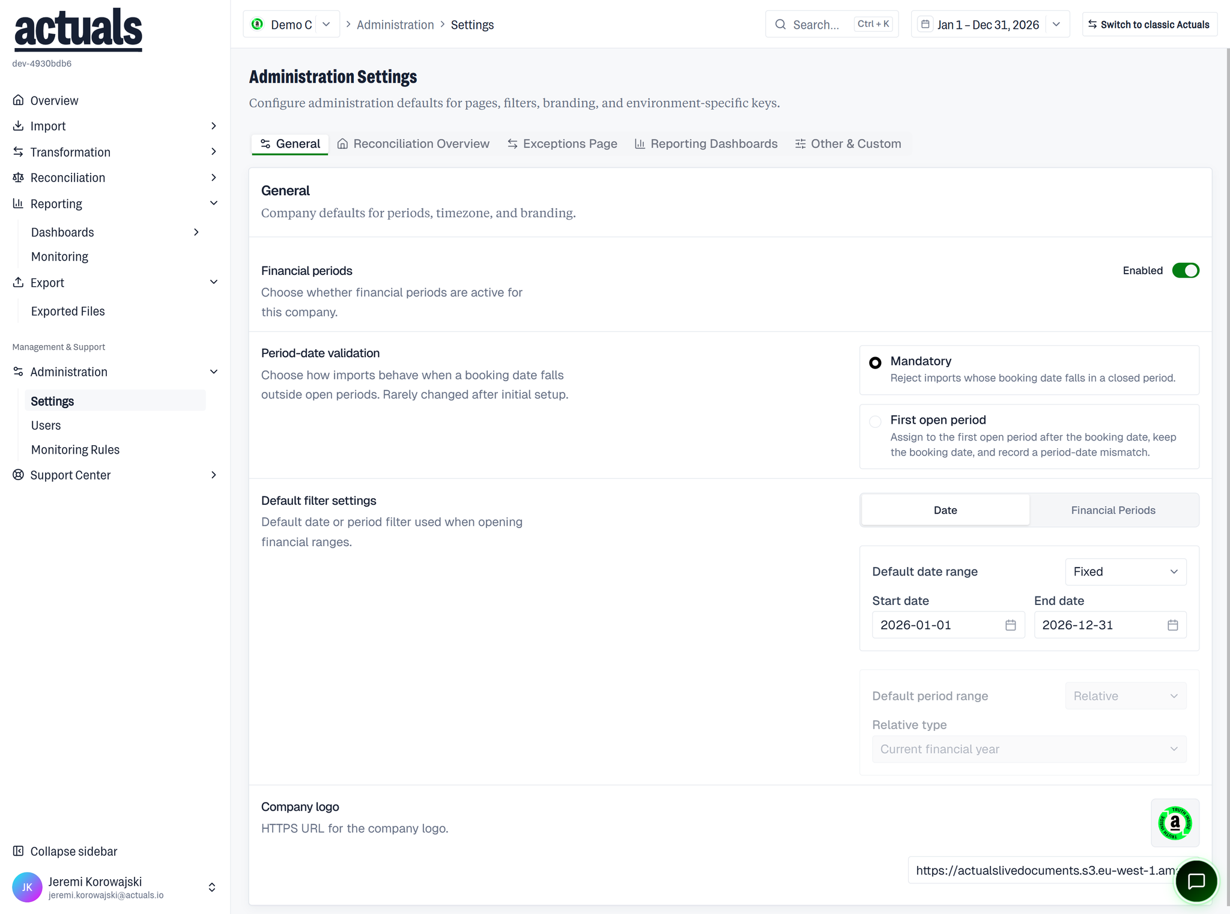Open the Users page in sidebar

click(x=46, y=425)
